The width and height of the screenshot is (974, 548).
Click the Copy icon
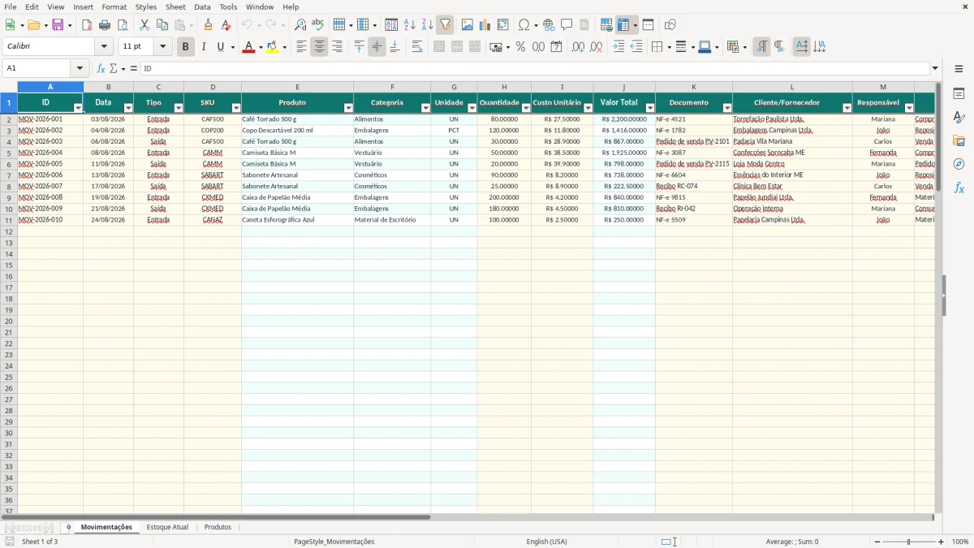coord(162,25)
